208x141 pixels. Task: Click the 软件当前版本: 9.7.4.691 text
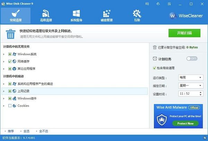pyautogui.click(x=19, y=138)
